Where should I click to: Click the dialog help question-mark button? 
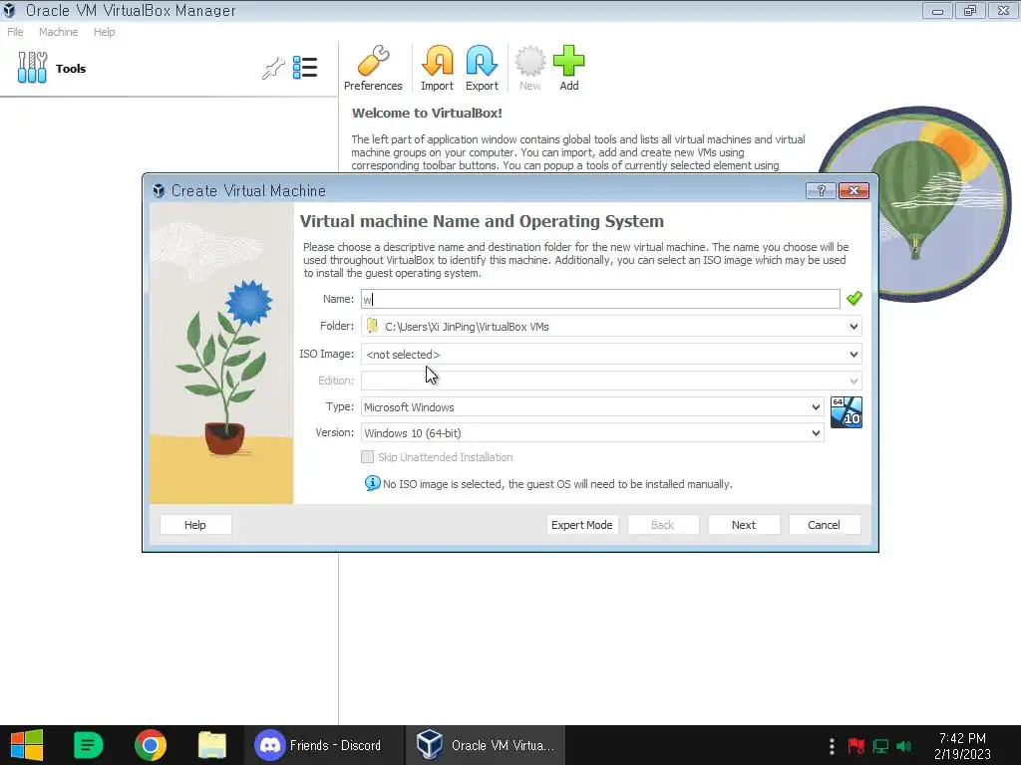pos(821,190)
